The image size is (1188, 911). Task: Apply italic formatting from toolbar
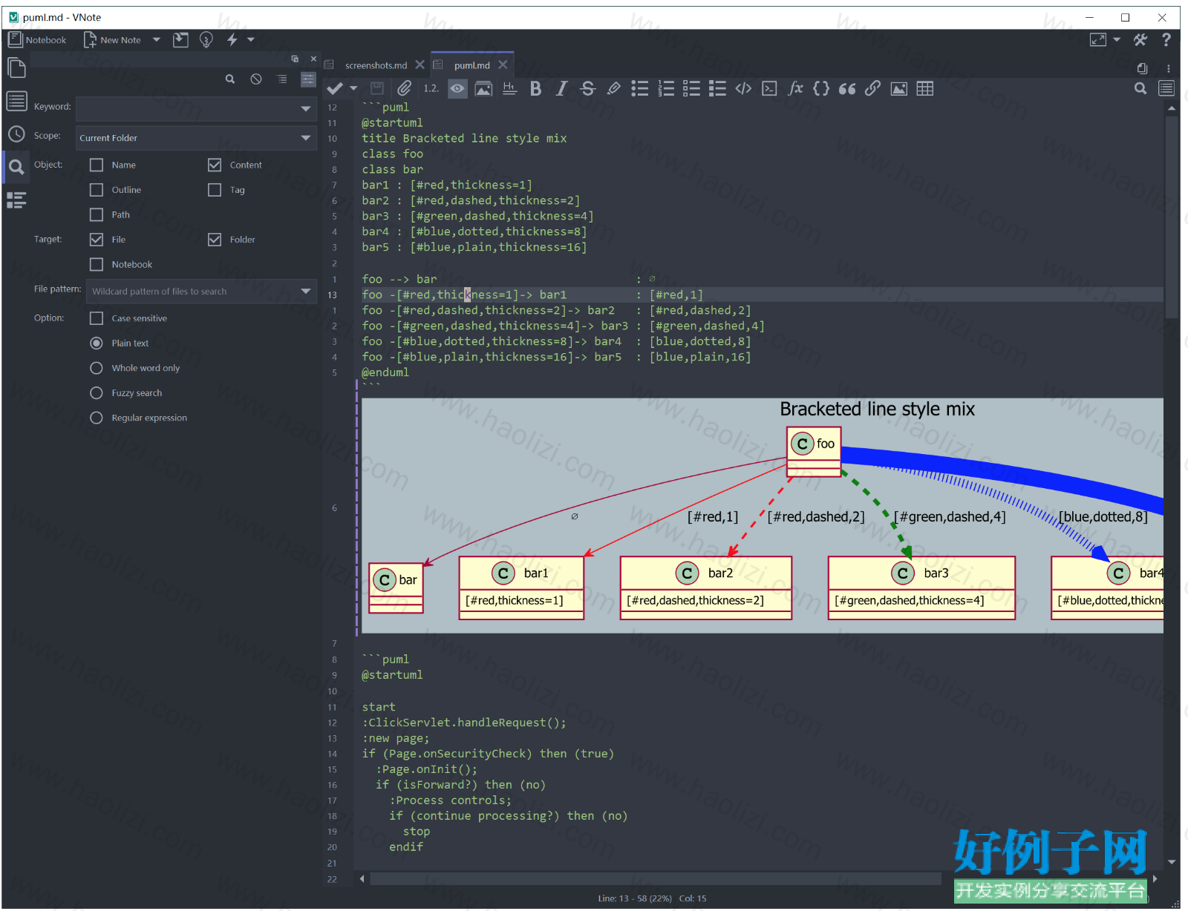click(561, 89)
